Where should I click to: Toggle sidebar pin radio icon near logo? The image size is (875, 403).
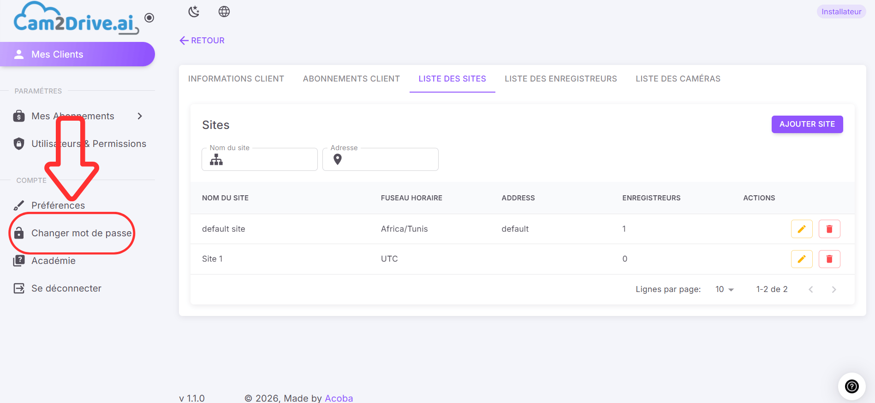(149, 18)
